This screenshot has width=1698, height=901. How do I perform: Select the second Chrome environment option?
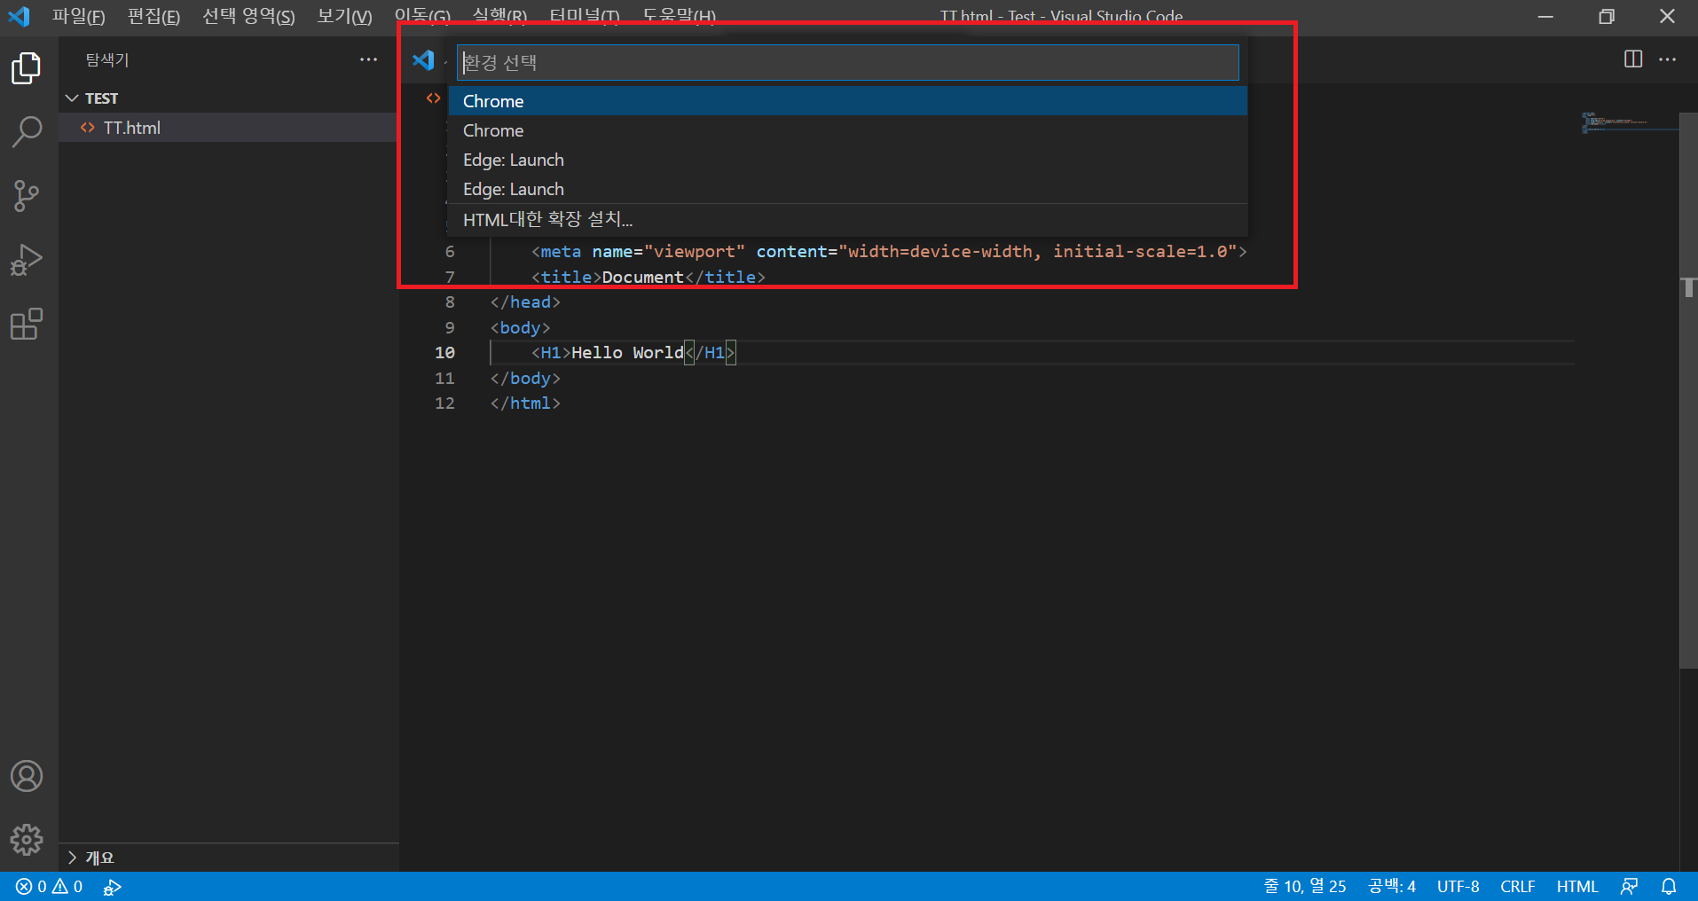pyautogui.click(x=848, y=130)
